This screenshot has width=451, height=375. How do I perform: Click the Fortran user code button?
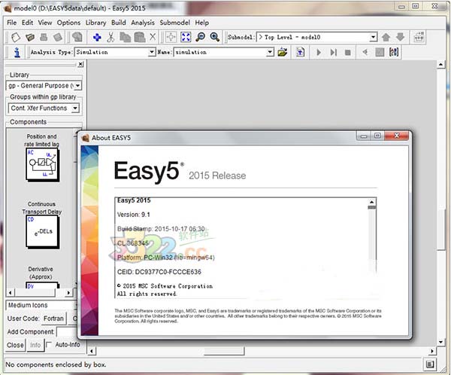(54, 319)
